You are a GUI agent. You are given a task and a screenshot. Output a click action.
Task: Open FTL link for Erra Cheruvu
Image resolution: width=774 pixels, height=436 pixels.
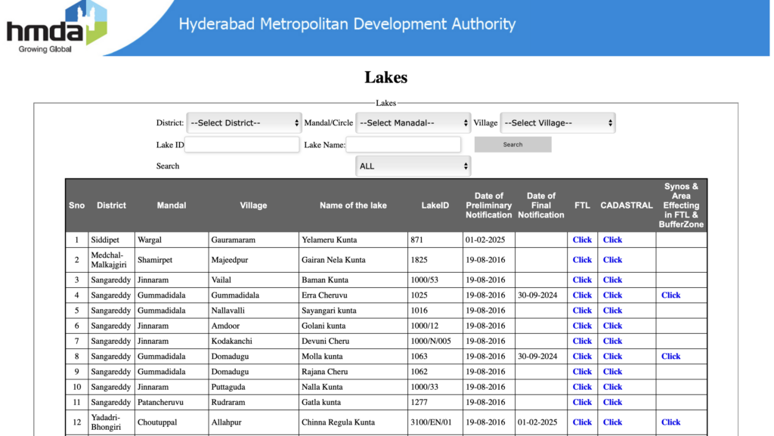(582, 295)
